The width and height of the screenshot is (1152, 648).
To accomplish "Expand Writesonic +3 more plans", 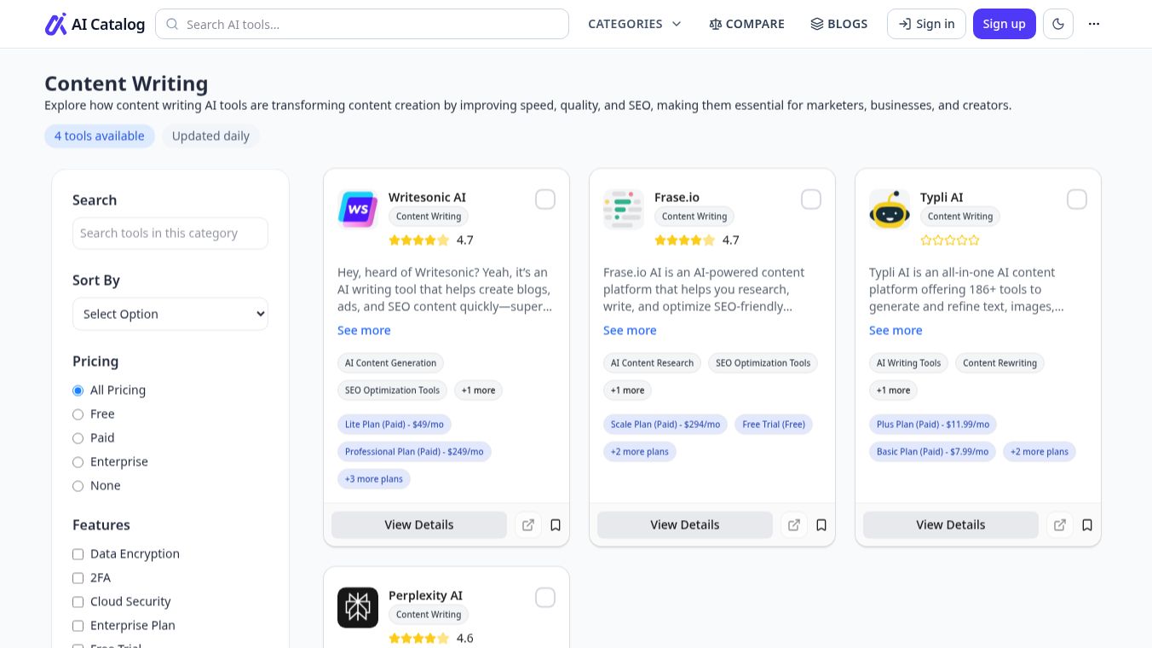I will click(374, 479).
